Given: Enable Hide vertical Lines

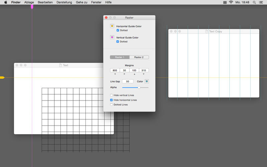Looking at the screenshot, I should (x=111, y=95).
